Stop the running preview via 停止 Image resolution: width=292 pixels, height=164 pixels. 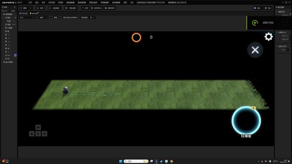(x=268, y=8)
